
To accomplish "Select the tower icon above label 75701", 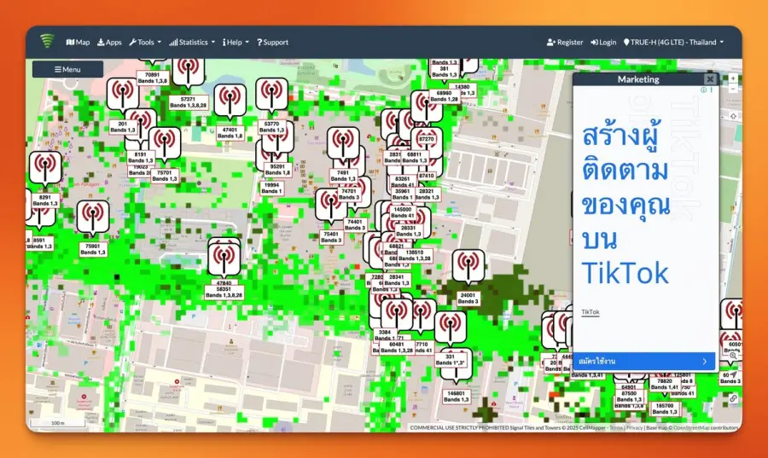I will [x=165, y=143].
